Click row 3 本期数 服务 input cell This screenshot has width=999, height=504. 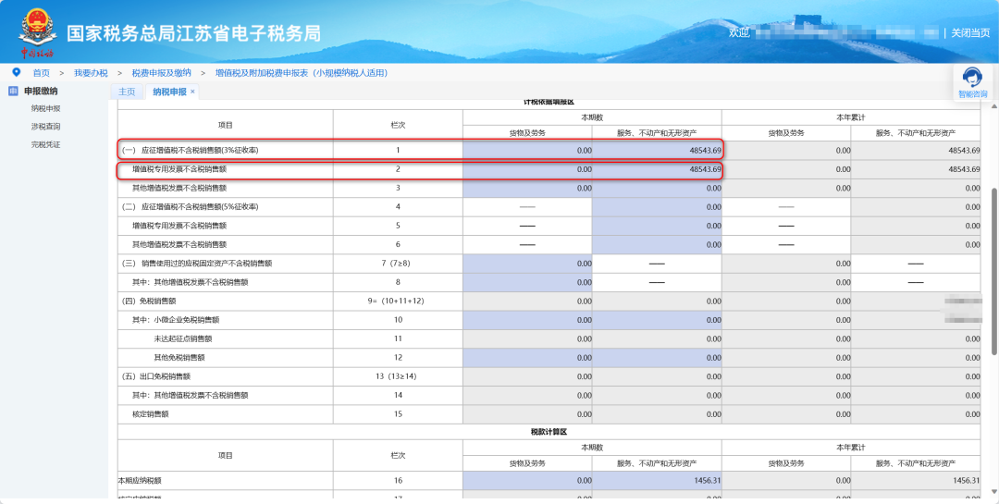tap(657, 188)
